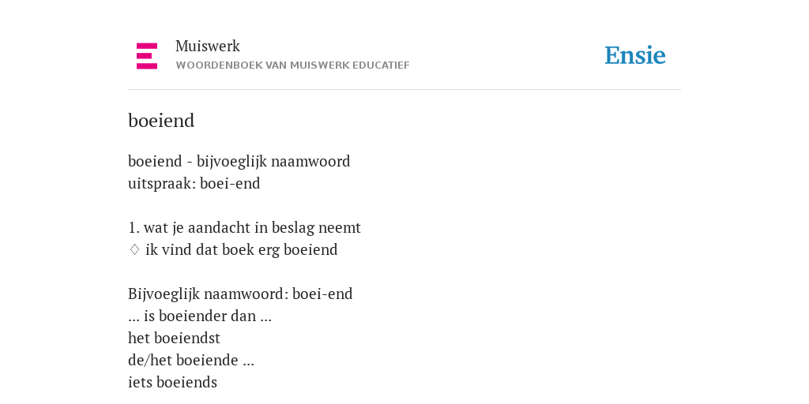Click the pink Ensie E logo icon
The height and width of the screenshot is (404, 809).
[147, 56]
